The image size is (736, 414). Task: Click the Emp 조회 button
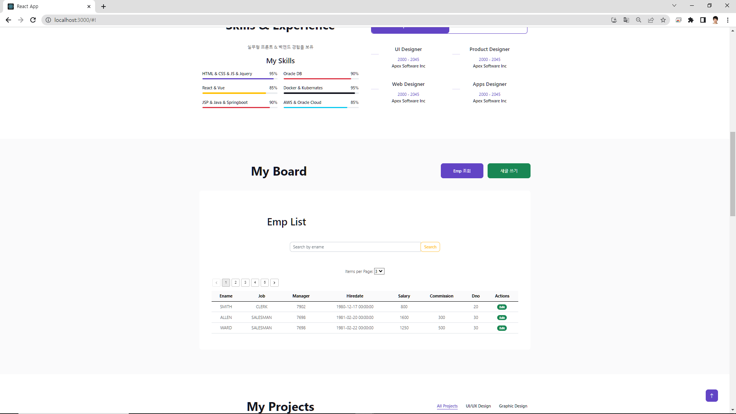tap(462, 171)
